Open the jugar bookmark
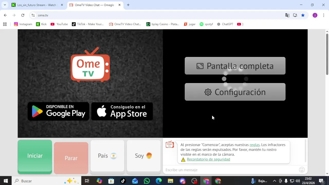329x185 pixels. [x=190, y=24]
